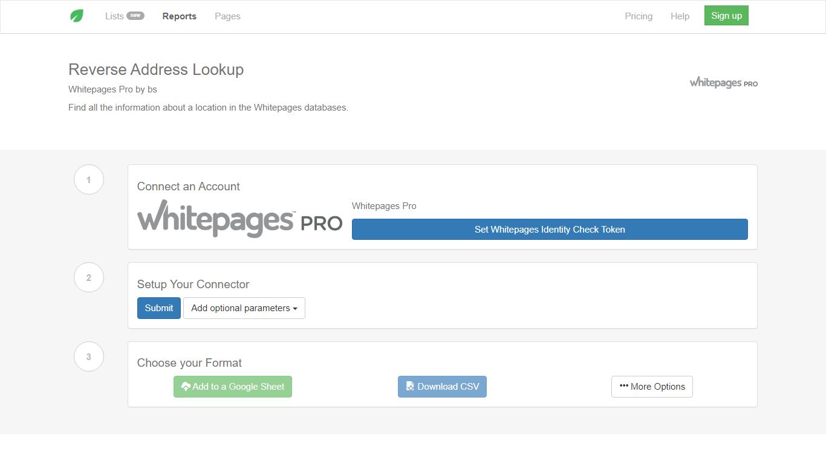Image resolution: width=826 pixels, height=464 pixels.
Task: Click the 'Choose your Format' heading
Action: pyautogui.click(x=189, y=363)
